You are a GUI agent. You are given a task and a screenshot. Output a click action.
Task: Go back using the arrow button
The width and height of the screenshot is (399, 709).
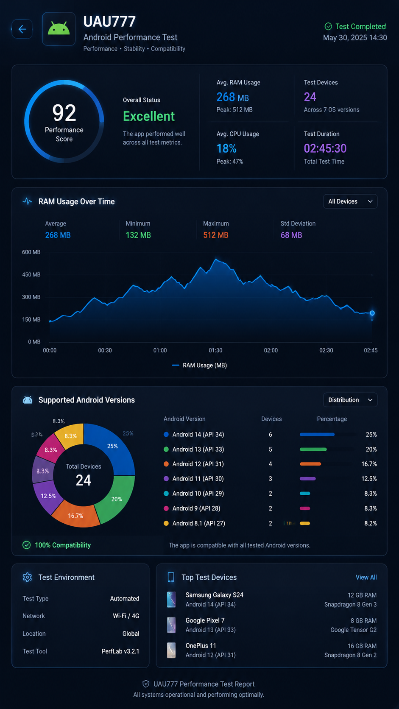(x=22, y=29)
